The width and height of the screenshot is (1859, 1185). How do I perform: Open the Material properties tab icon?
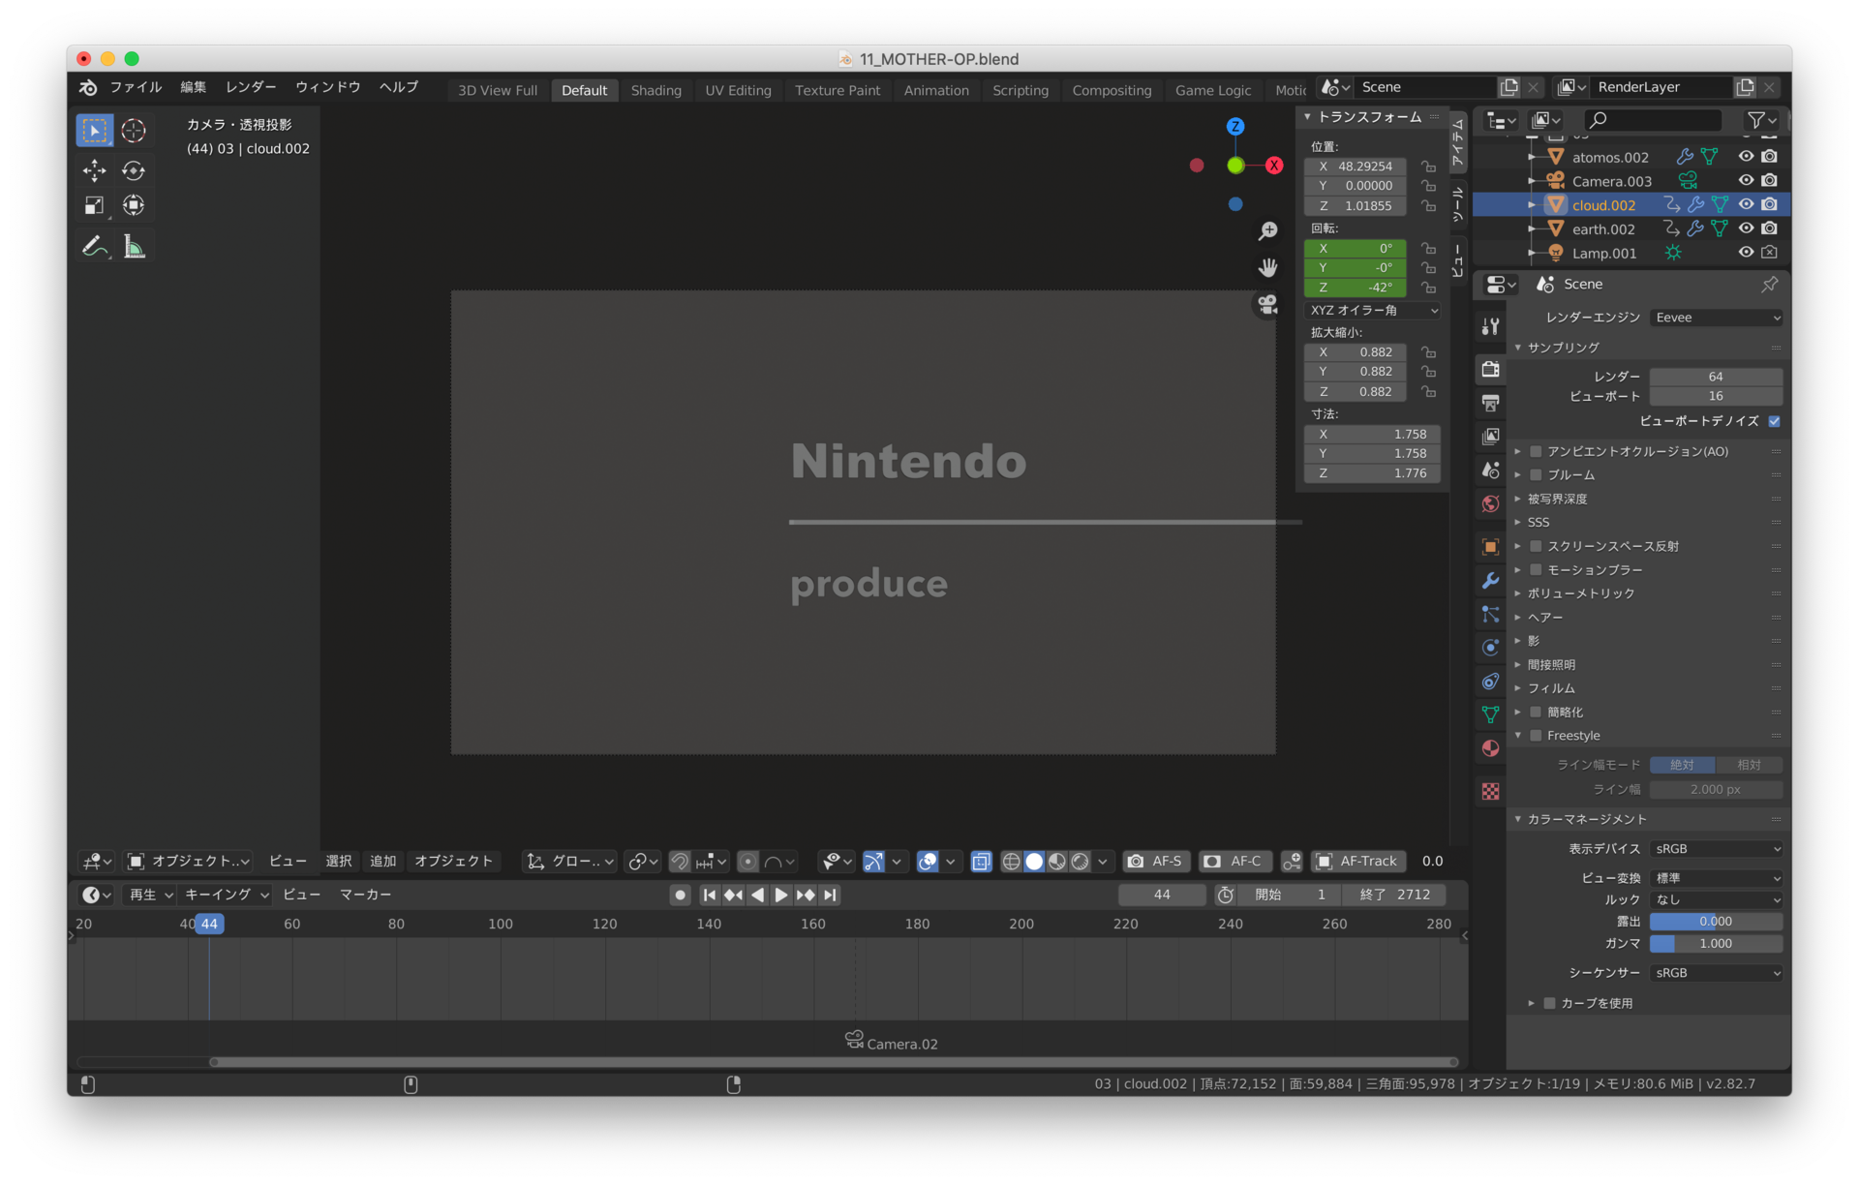pyautogui.click(x=1491, y=748)
